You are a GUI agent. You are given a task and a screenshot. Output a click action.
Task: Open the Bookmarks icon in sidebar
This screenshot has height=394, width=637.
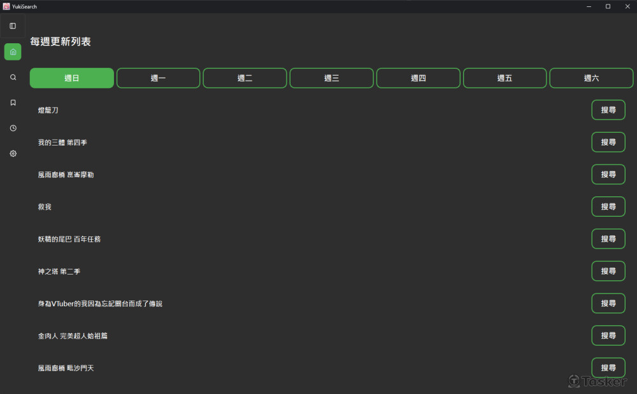[13, 102]
